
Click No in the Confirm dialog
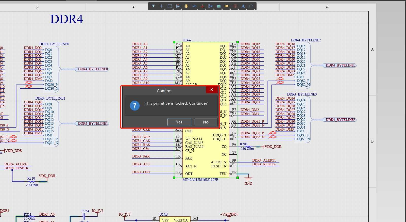206,122
